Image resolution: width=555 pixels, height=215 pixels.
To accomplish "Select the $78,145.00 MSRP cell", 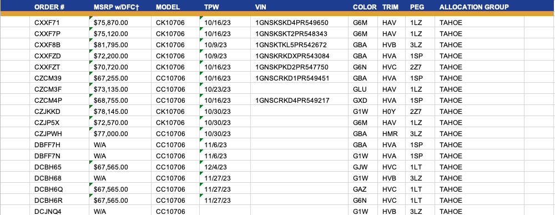I will [x=120, y=112].
